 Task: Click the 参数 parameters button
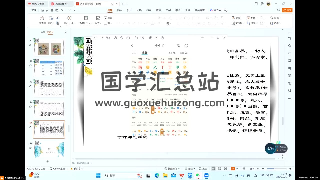pyautogui.click(x=172, y=53)
